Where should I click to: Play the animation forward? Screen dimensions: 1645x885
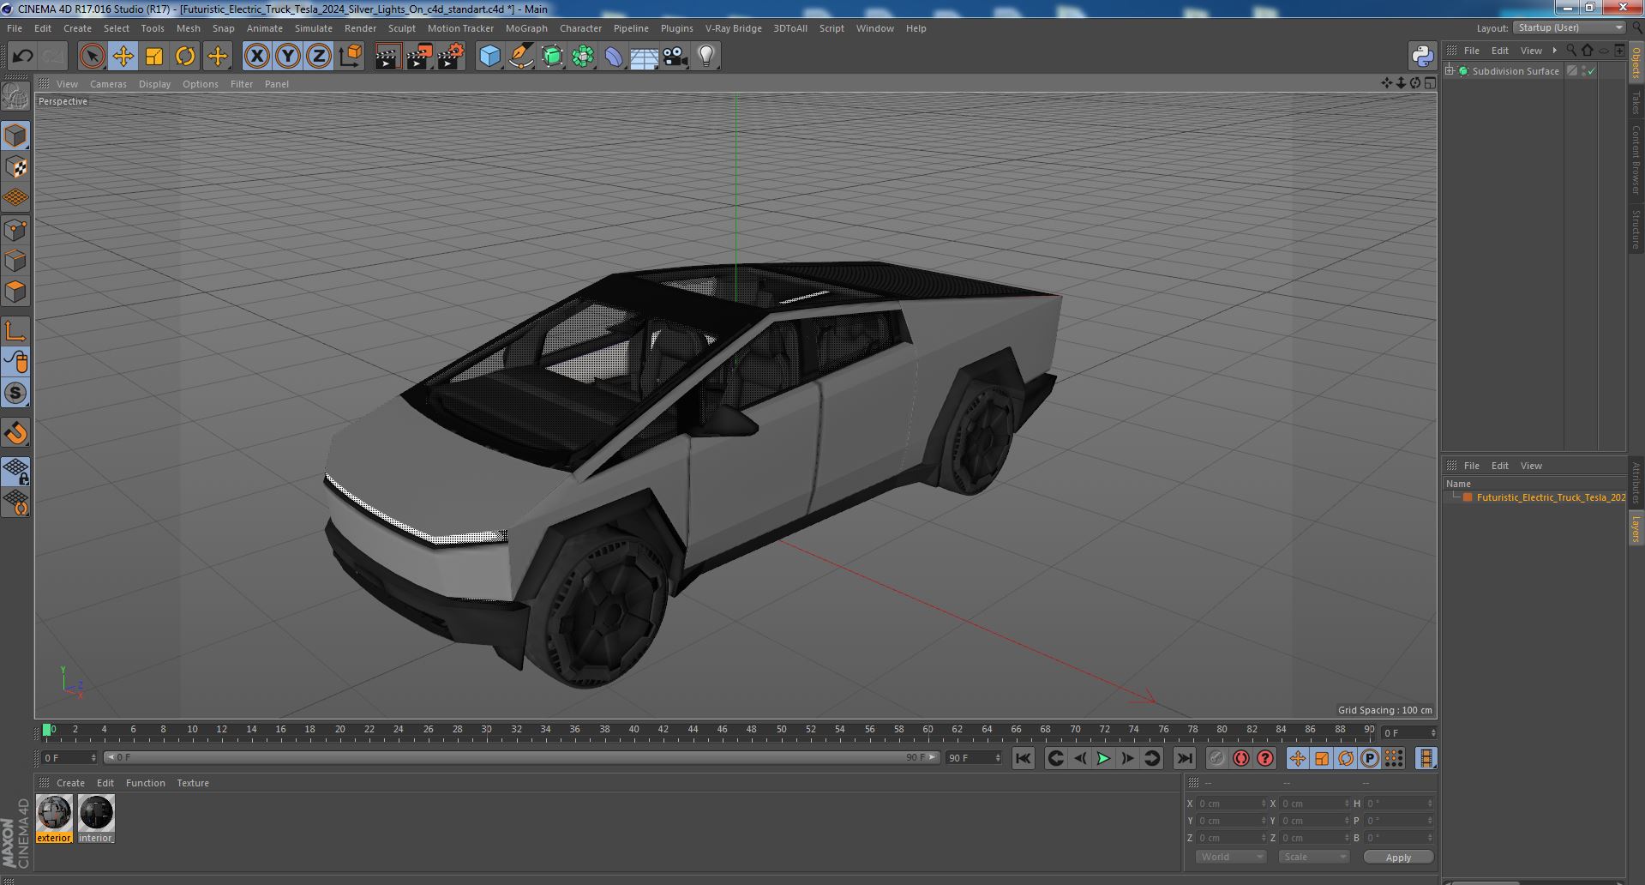(1103, 758)
